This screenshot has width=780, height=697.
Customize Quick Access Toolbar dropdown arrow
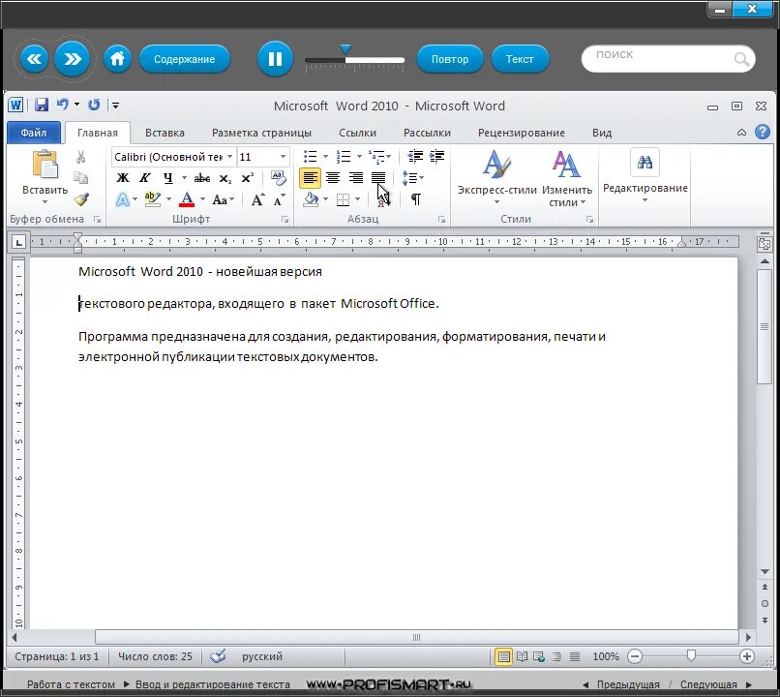click(115, 105)
